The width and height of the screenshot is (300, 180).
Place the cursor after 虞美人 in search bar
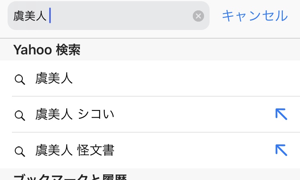pyautogui.click(x=49, y=16)
